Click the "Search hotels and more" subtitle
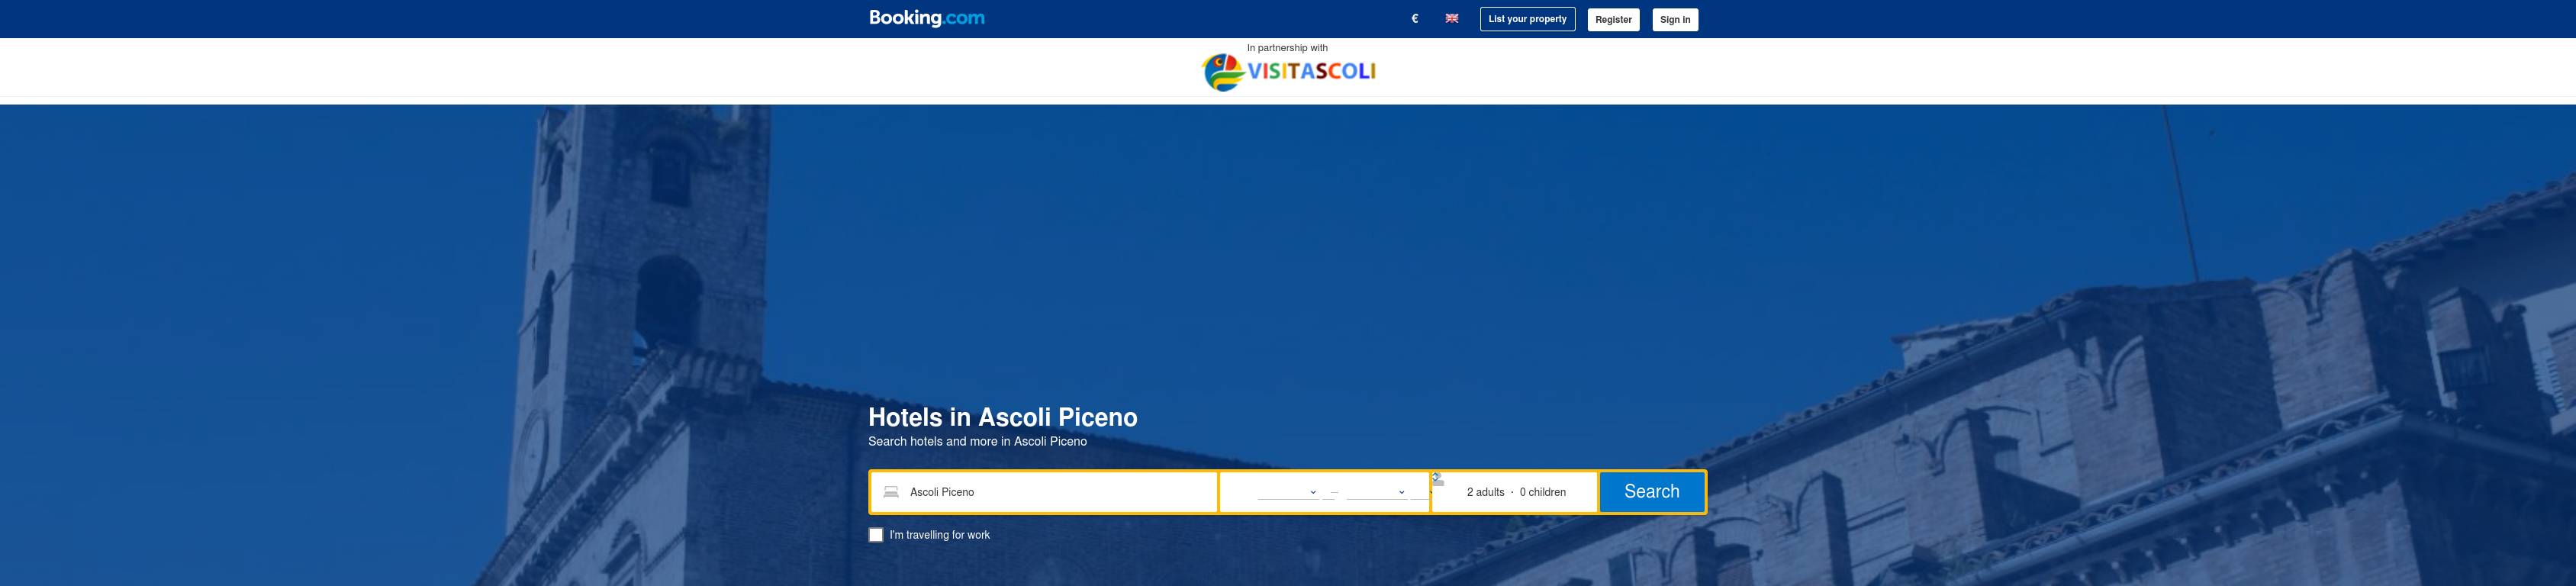 pos(977,441)
